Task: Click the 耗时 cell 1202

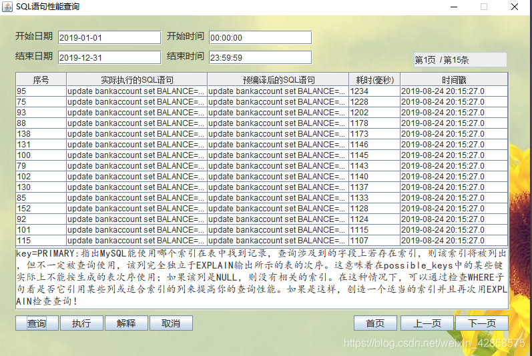Action: pos(374,113)
